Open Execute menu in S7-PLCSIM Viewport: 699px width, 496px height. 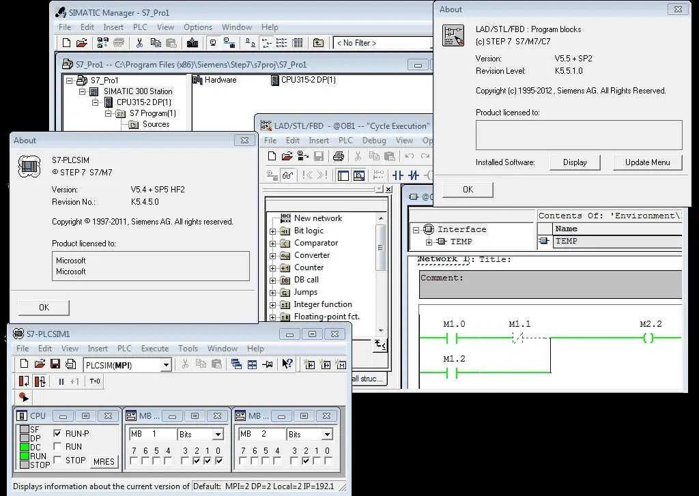tap(155, 349)
